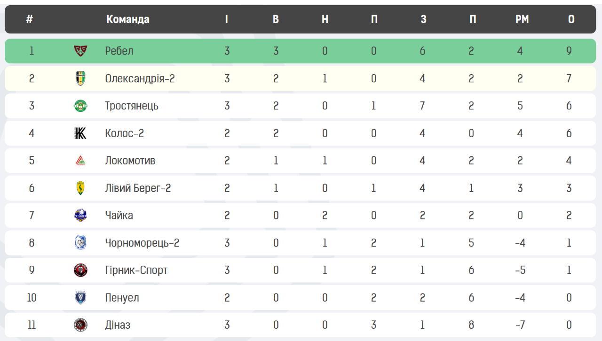602x341 pixels.
Task: Click the Гірник-Спорт round logo
Action: tap(80, 270)
